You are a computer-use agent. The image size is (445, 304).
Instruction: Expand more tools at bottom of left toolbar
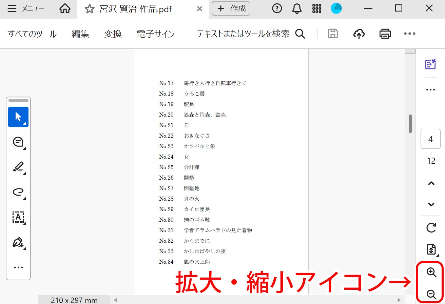[18, 267]
